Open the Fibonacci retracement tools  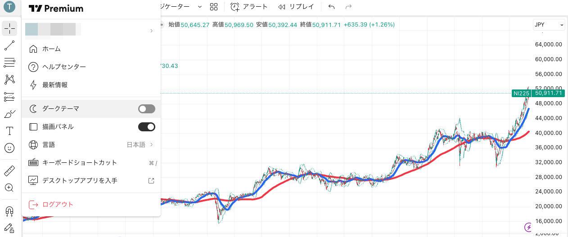[9, 63]
